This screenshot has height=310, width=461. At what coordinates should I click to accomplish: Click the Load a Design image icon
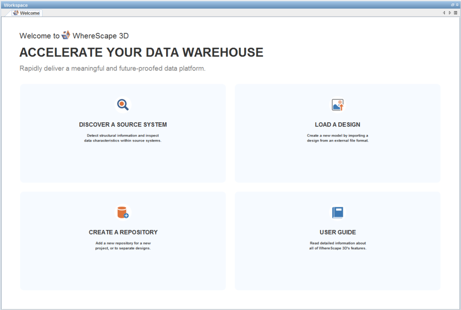point(338,105)
